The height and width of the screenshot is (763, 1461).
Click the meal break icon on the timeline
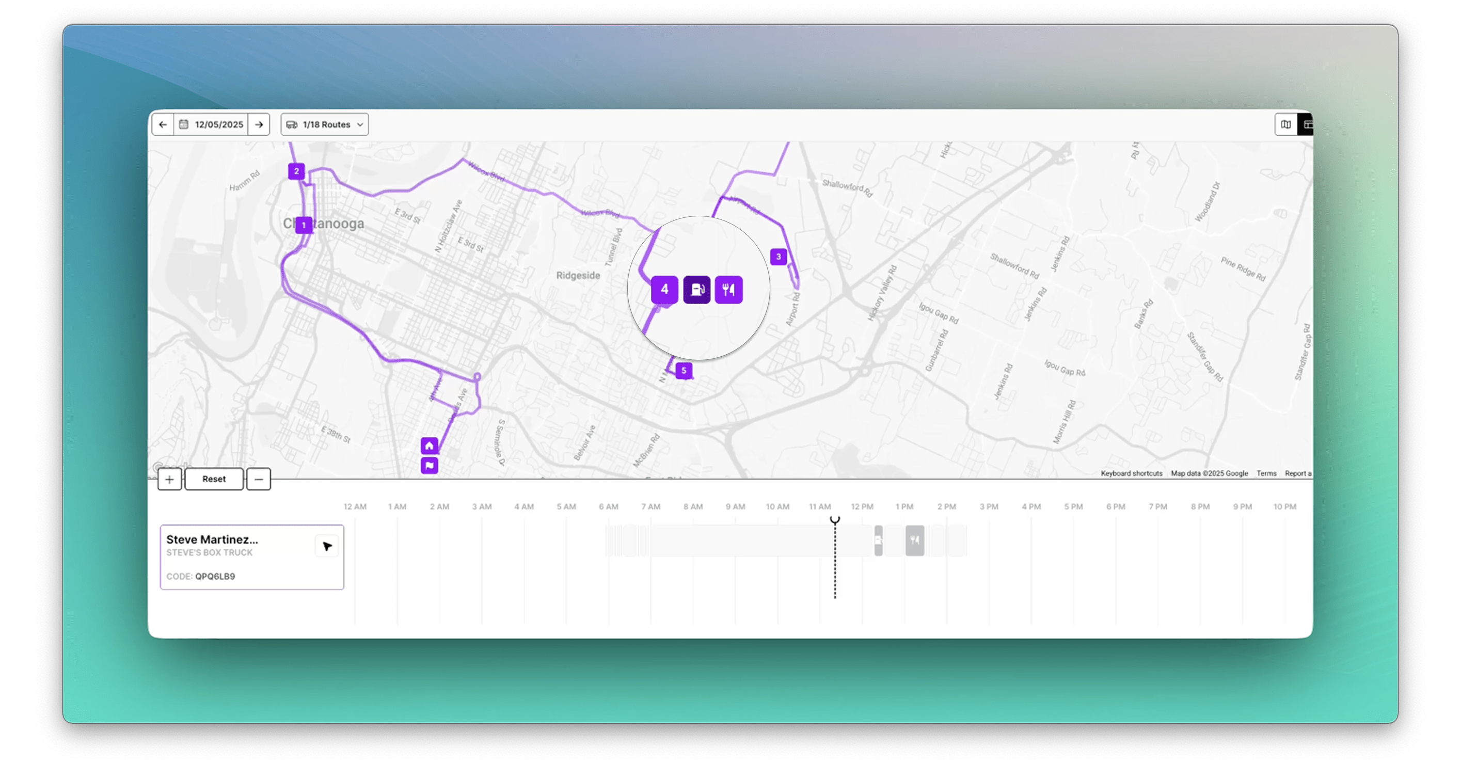point(913,540)
